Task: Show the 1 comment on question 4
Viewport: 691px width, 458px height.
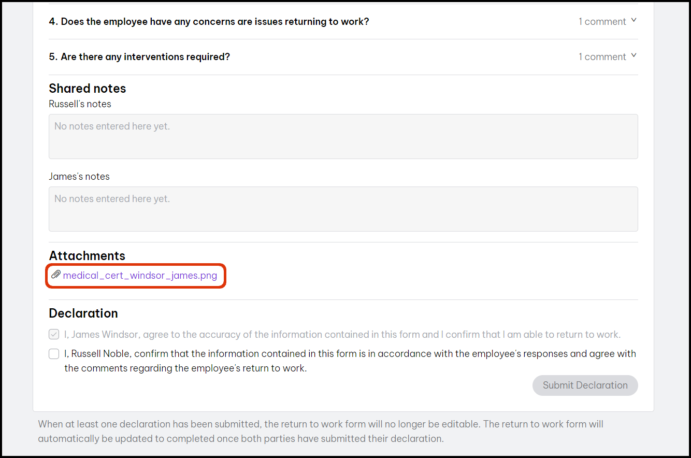Action: (602, 22)
